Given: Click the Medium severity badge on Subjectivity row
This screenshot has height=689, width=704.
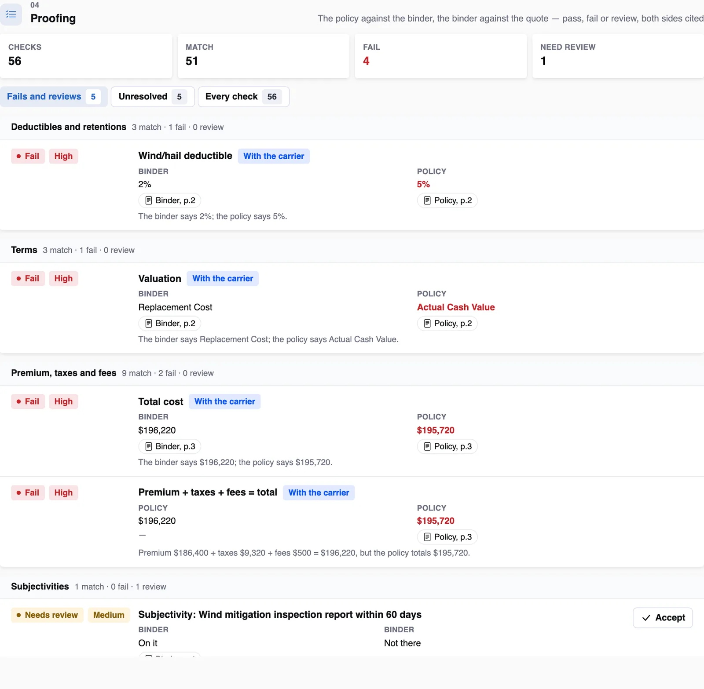Looking at the screenshot, I should click(109, 615).
